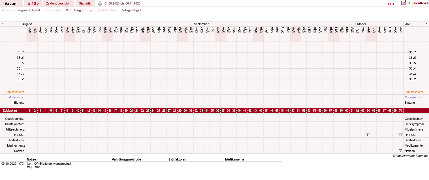This screenshot has height=180, width=429.
Task: Switch to the Zyklenübersicht tab
Action: 57,3
